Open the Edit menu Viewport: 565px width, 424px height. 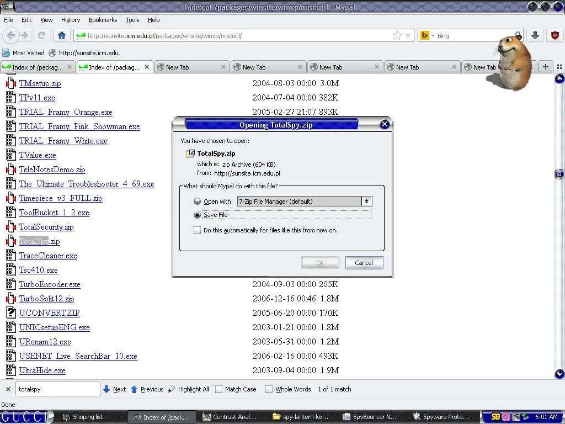[x=26, y=20]
